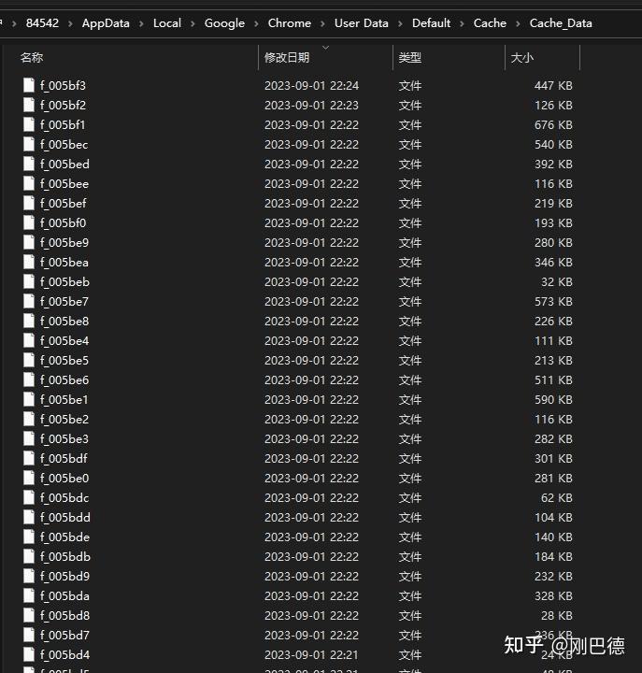Screen dimensions: 642x673
Task: Click the file icon next to f_005bee
Action: pyautogui.click(x=29, y=184)
